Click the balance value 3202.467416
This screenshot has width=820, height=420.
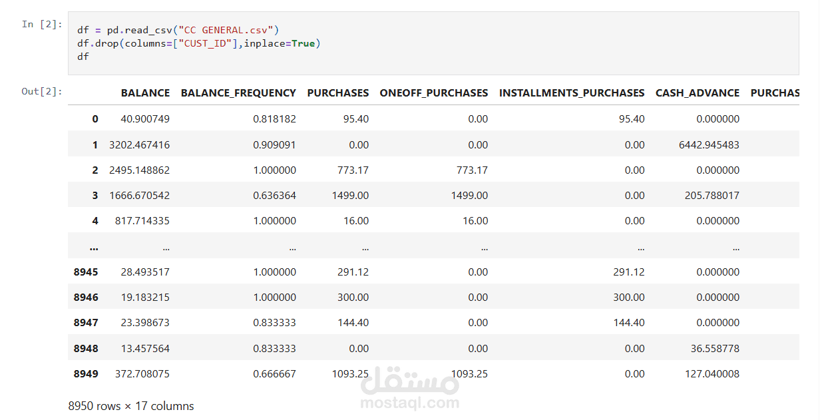pyautogui.click(x=139, y=144)
